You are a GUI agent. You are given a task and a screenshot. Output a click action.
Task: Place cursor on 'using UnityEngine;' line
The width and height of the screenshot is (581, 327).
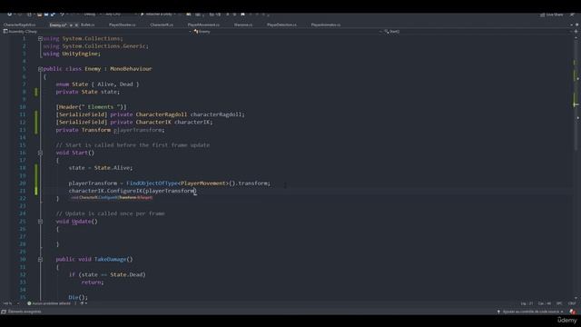(72, 54)
